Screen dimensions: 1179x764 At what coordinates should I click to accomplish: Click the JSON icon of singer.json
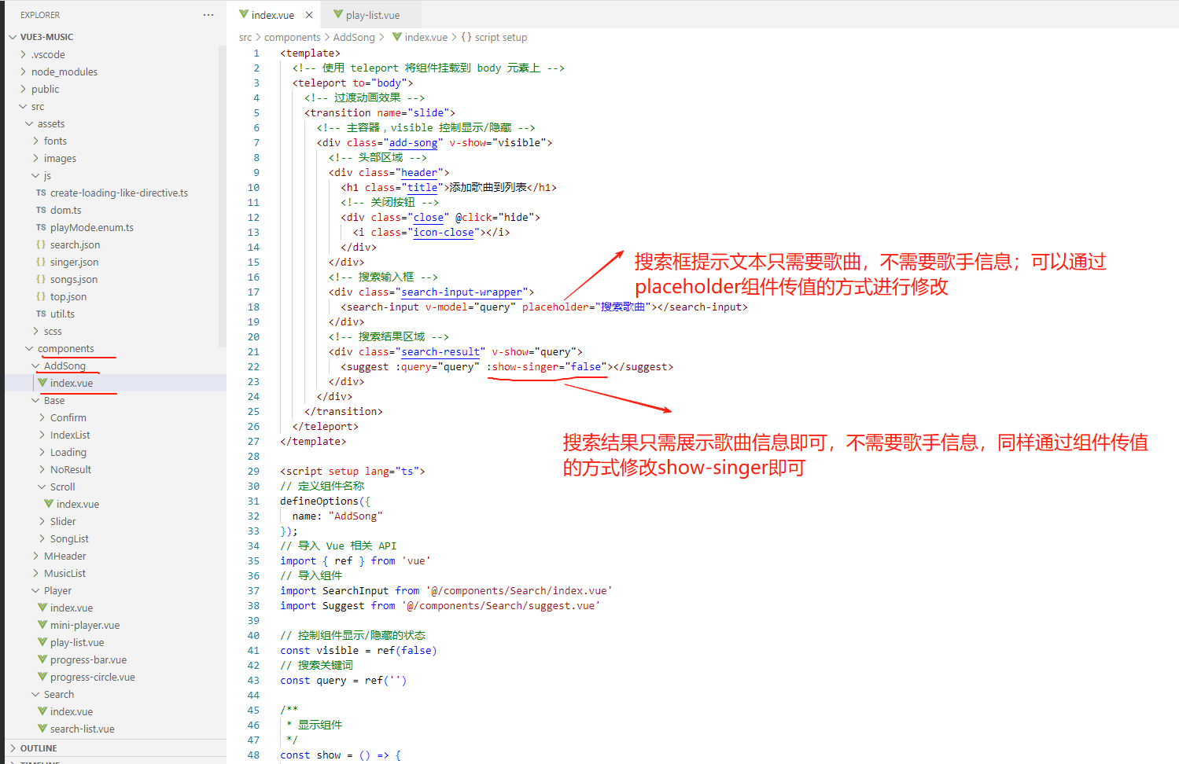click(41, 262)
